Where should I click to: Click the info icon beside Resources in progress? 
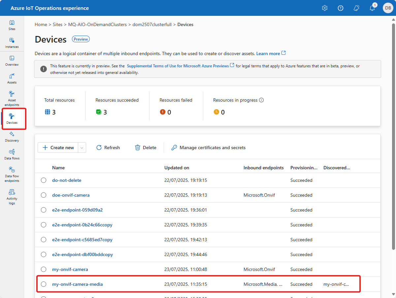[x=261, y=100]
